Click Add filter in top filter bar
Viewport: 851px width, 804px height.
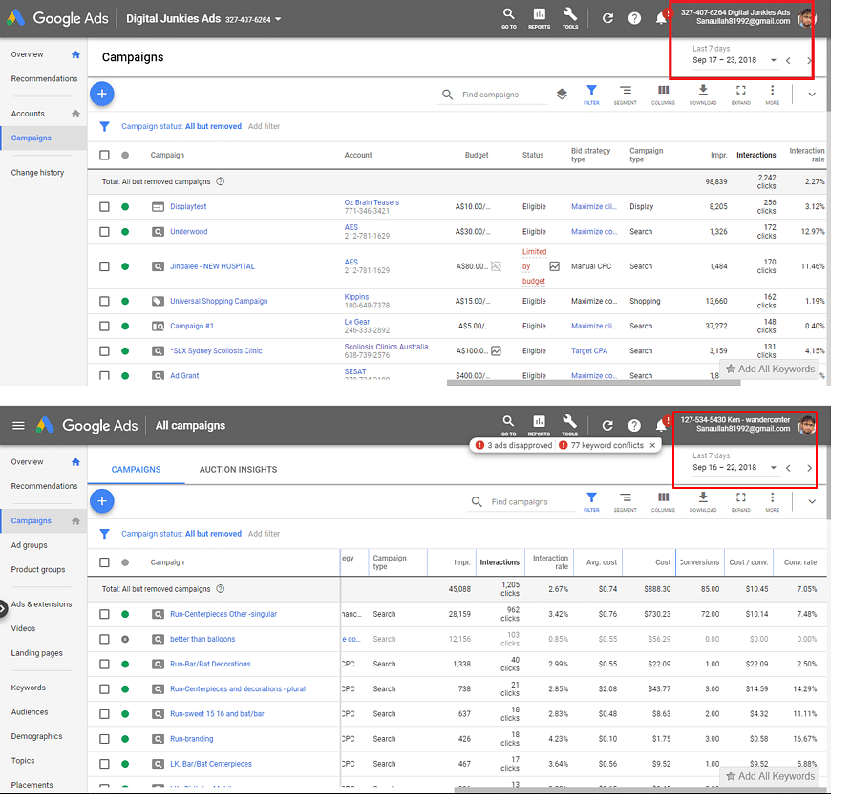264,126
